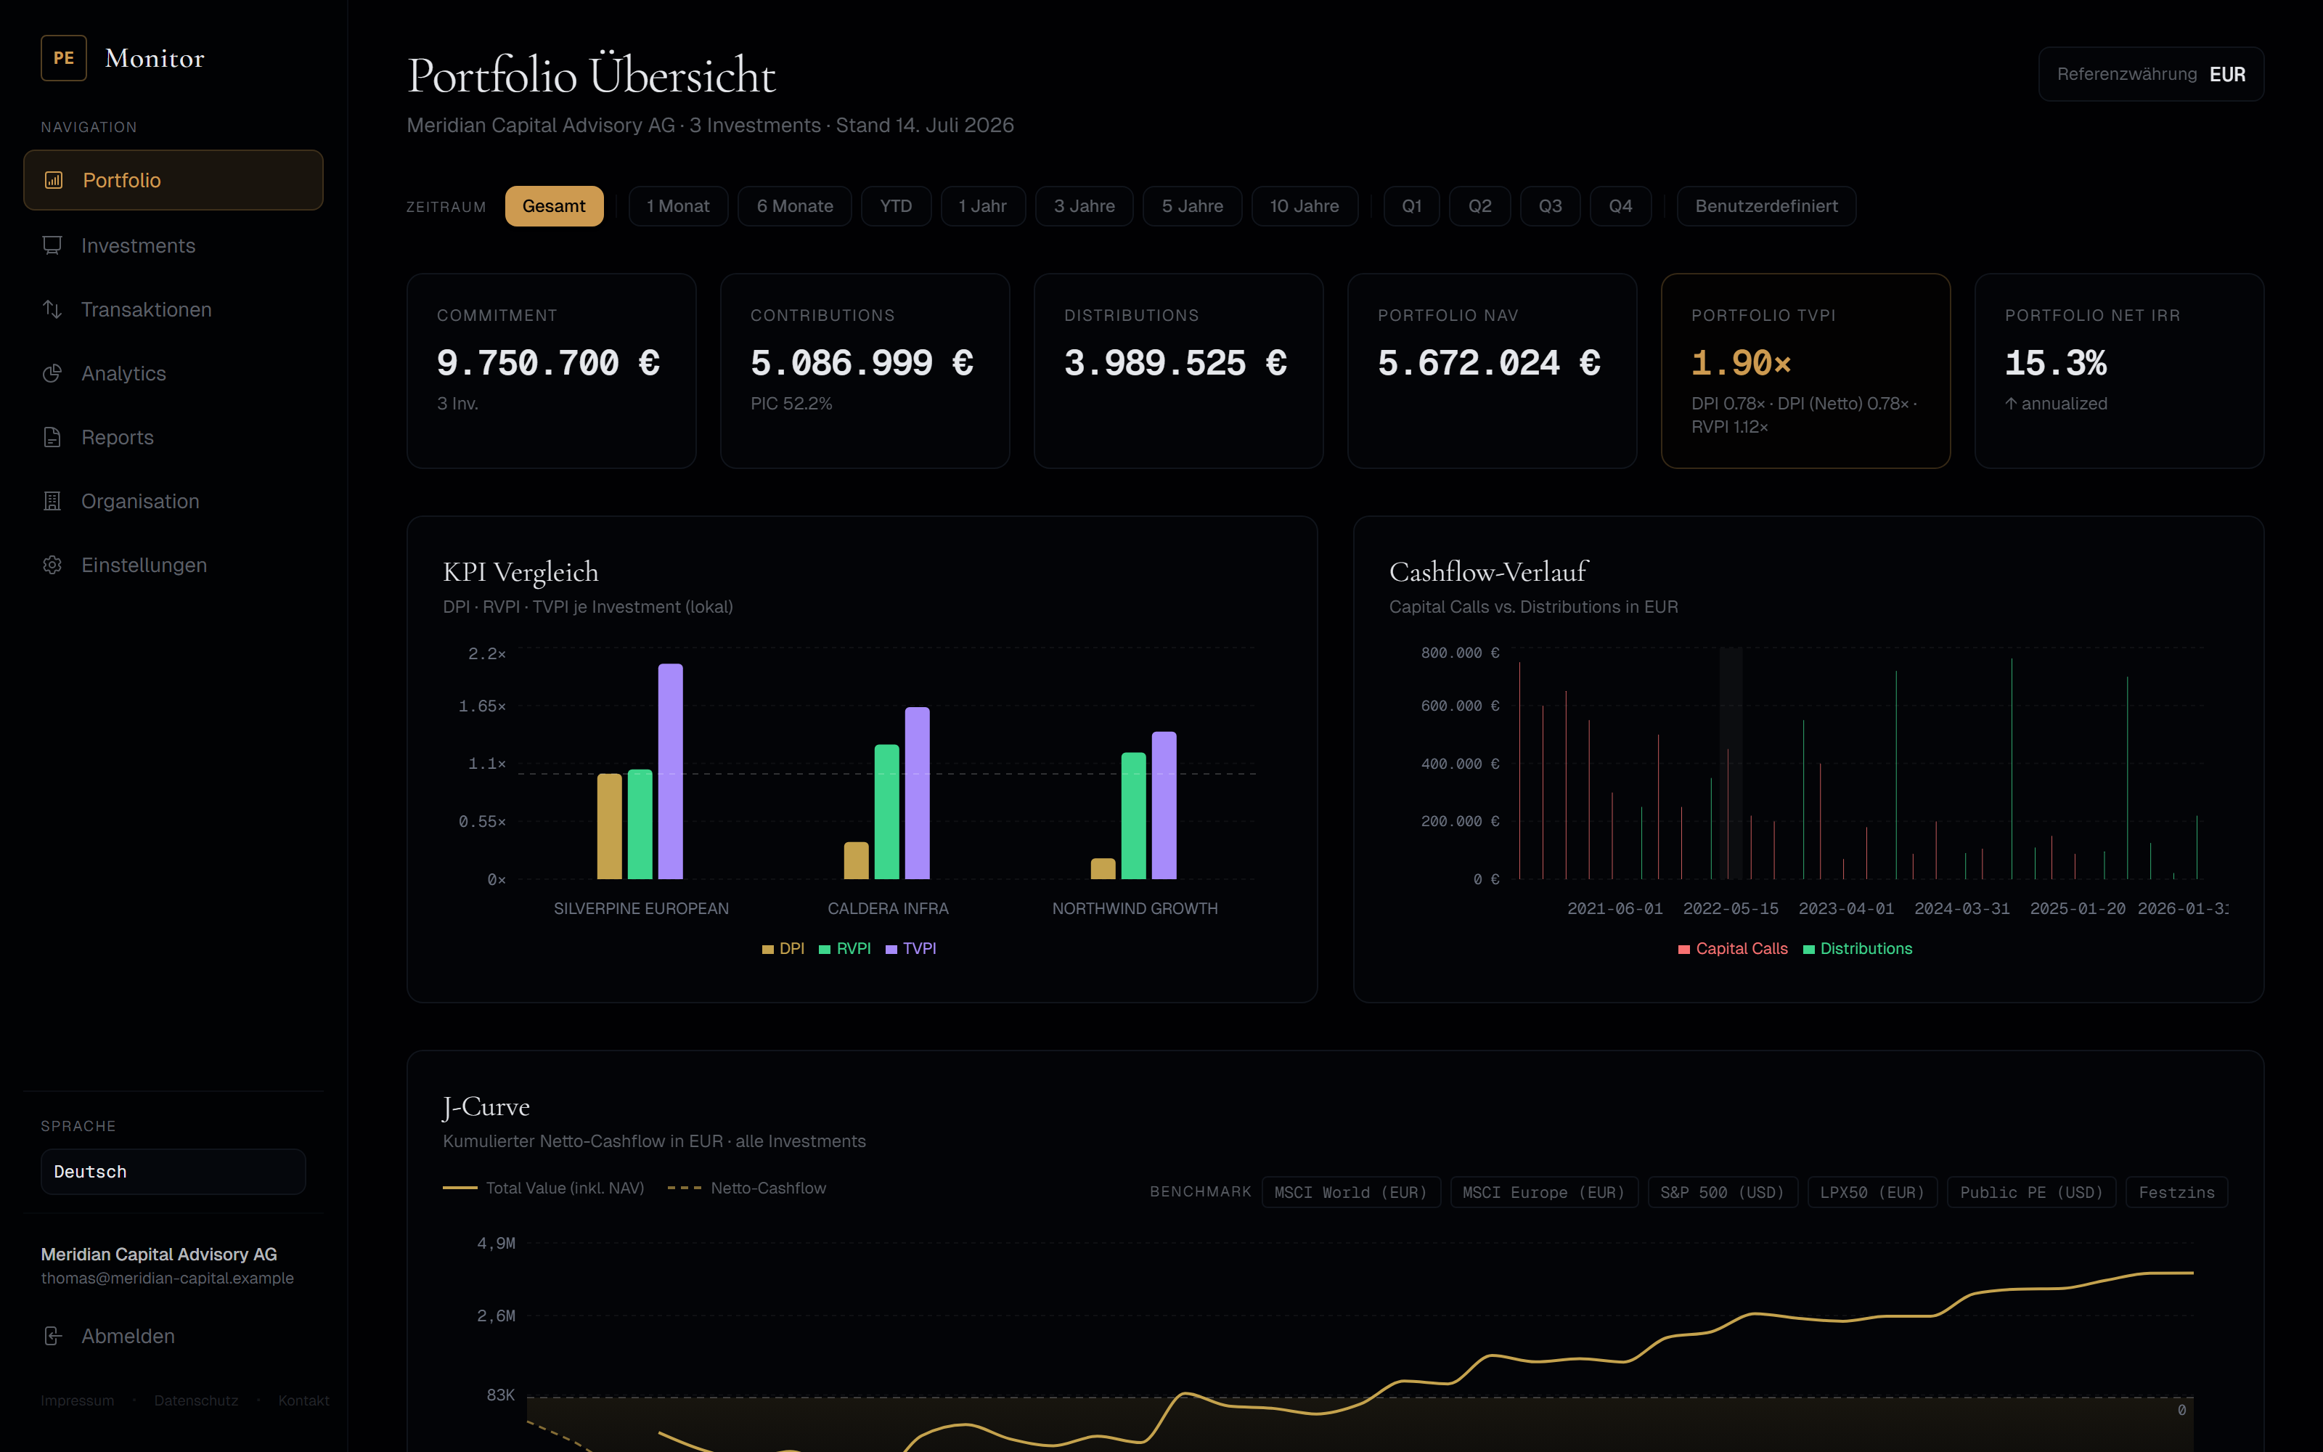Click the Einstellungen gear icon
This screenshot has height=1452, width=2323.
(x=53, y=565)
